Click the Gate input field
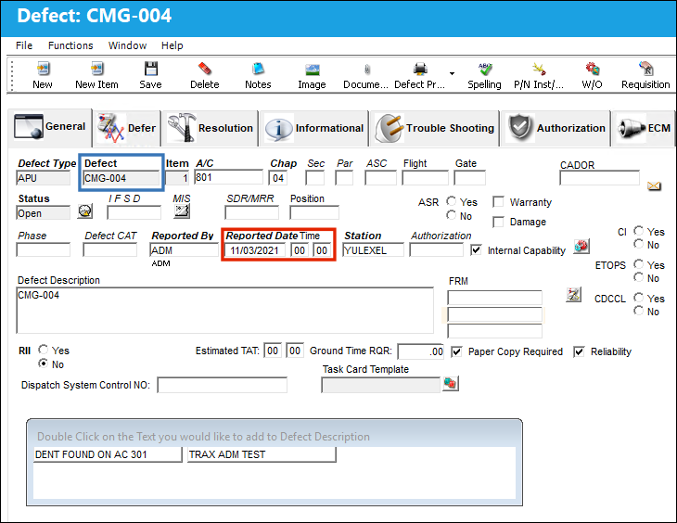The image size is (677, 523). tap(470, 177)
